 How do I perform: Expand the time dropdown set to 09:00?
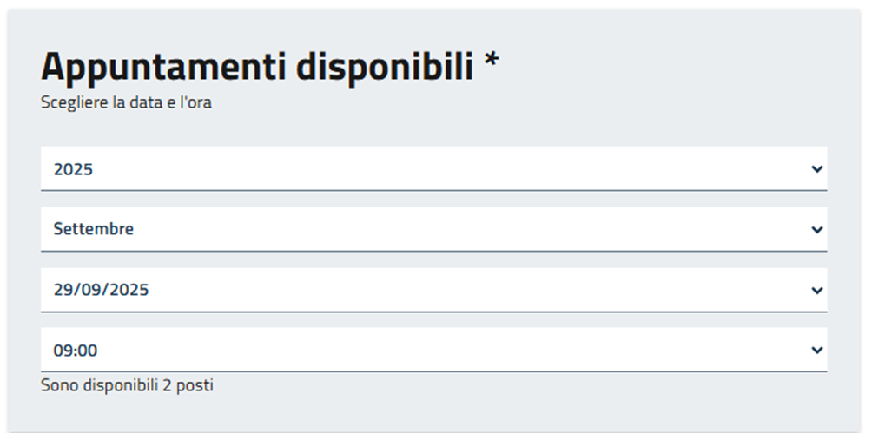pyautogui.click(x=433, y=351)
